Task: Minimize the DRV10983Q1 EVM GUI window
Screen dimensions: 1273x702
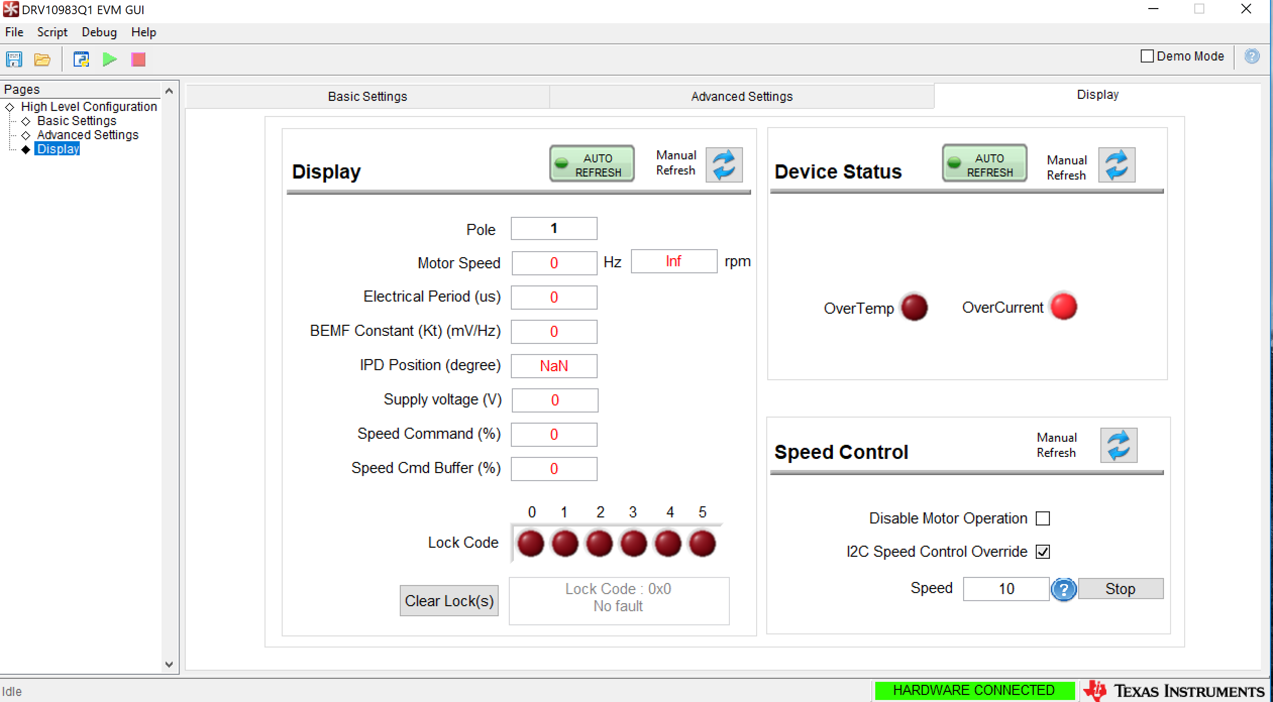Action: click(1153, 10)
